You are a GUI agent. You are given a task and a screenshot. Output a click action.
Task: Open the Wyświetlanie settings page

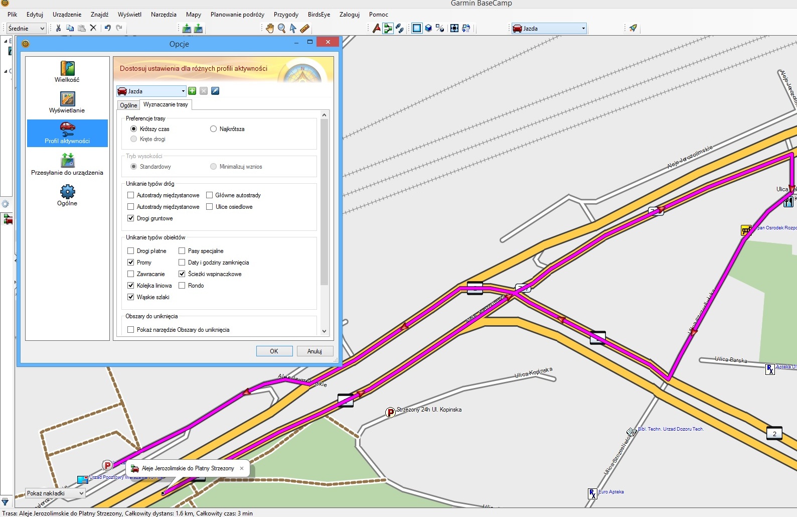(67, 102)
